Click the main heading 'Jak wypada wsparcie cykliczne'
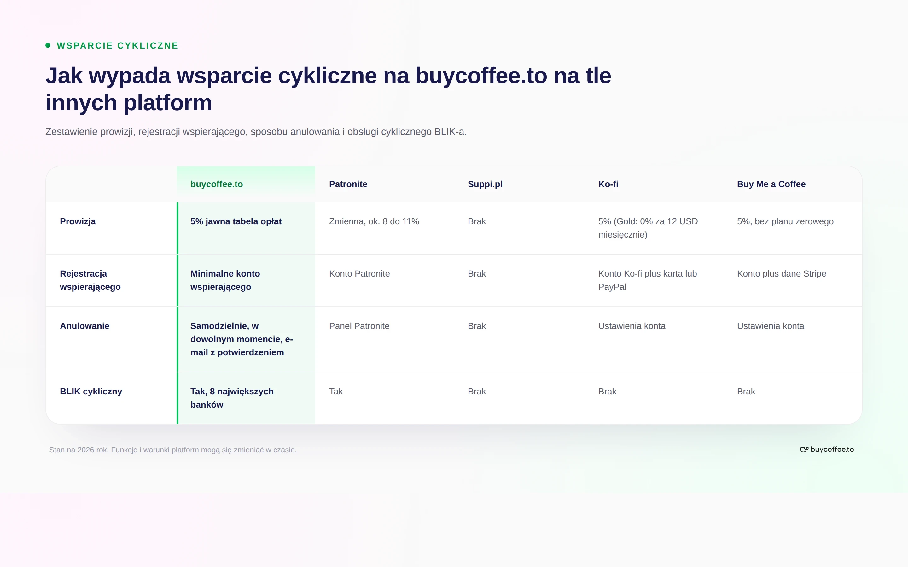 (x=328, y=89)
